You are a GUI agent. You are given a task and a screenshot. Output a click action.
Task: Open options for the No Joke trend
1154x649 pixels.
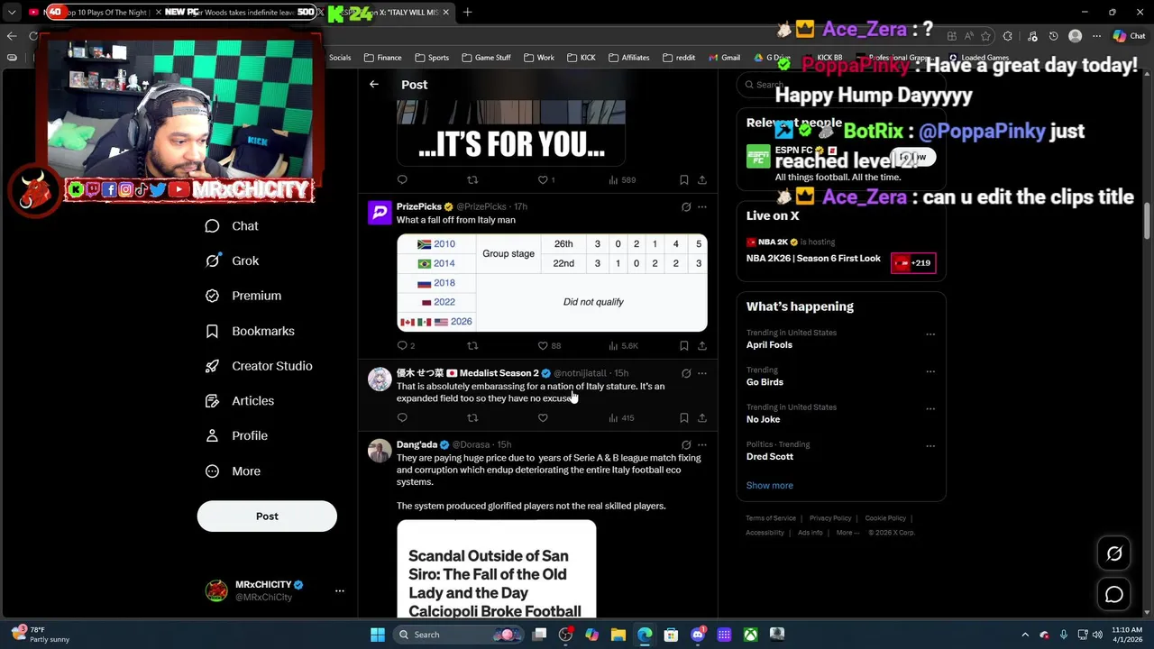pyautogui.click(x=930, y=408)
